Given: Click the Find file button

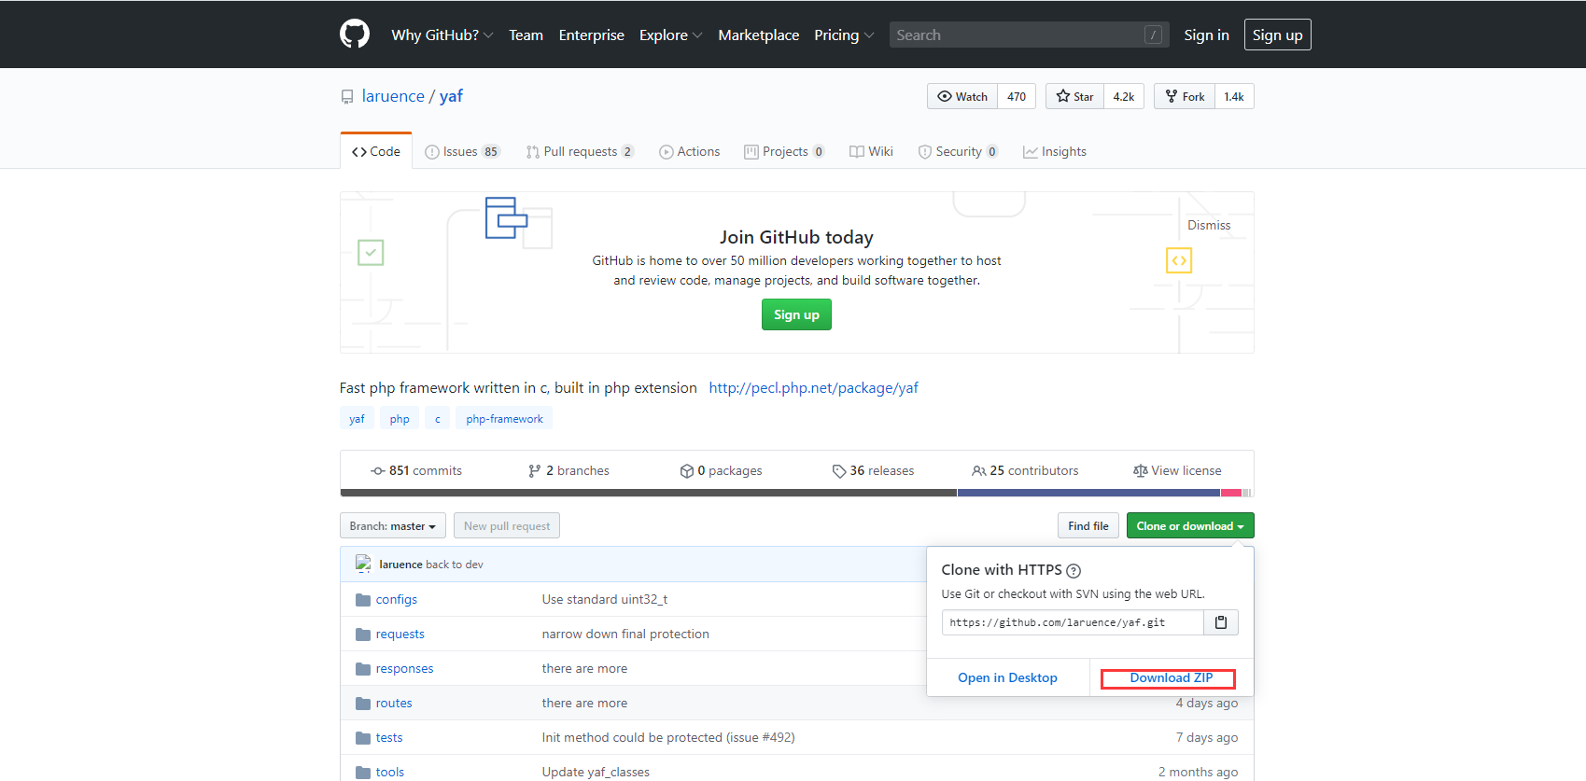Looking at the screenshot, I should pos(1088,526).
